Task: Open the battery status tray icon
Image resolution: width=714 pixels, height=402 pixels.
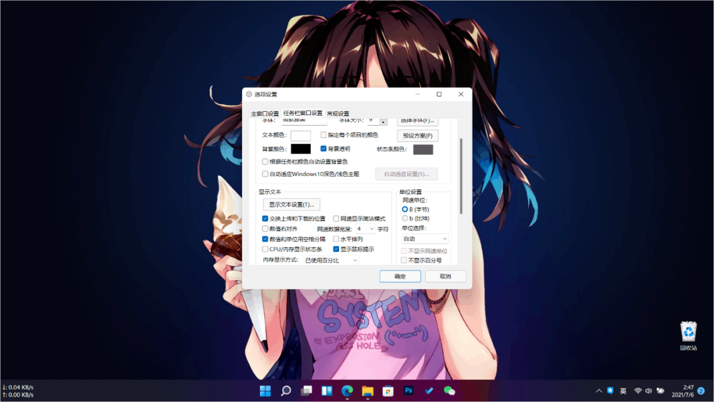Action: tap(660, 391)
